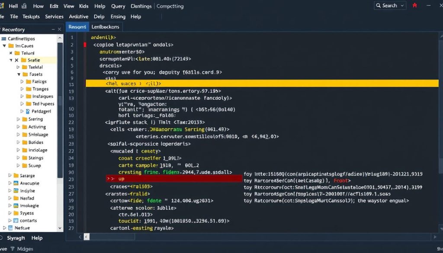
Task: Expand the Ted Fupees folder
Action: [22, 104]
